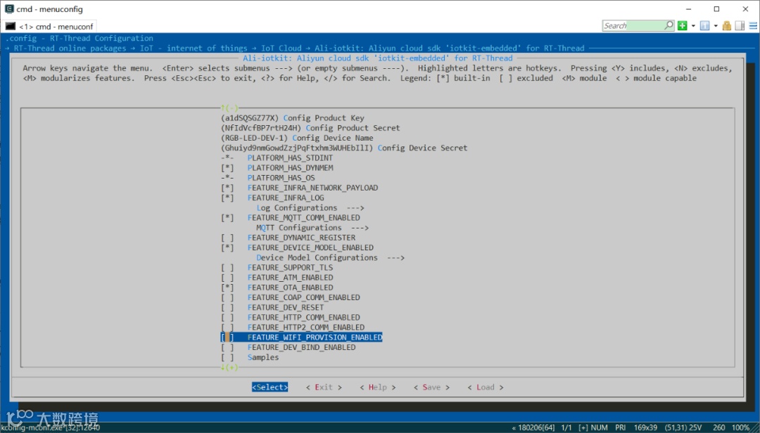
Task: Click 'IoT Cloud' breadcrumb text
Action: (281, 48)
